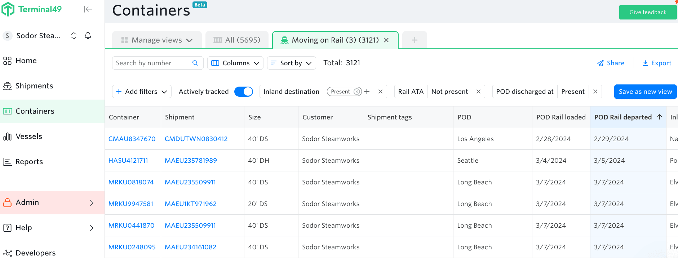
Task: Open the Columns dropdown
Action: (235, 63)
